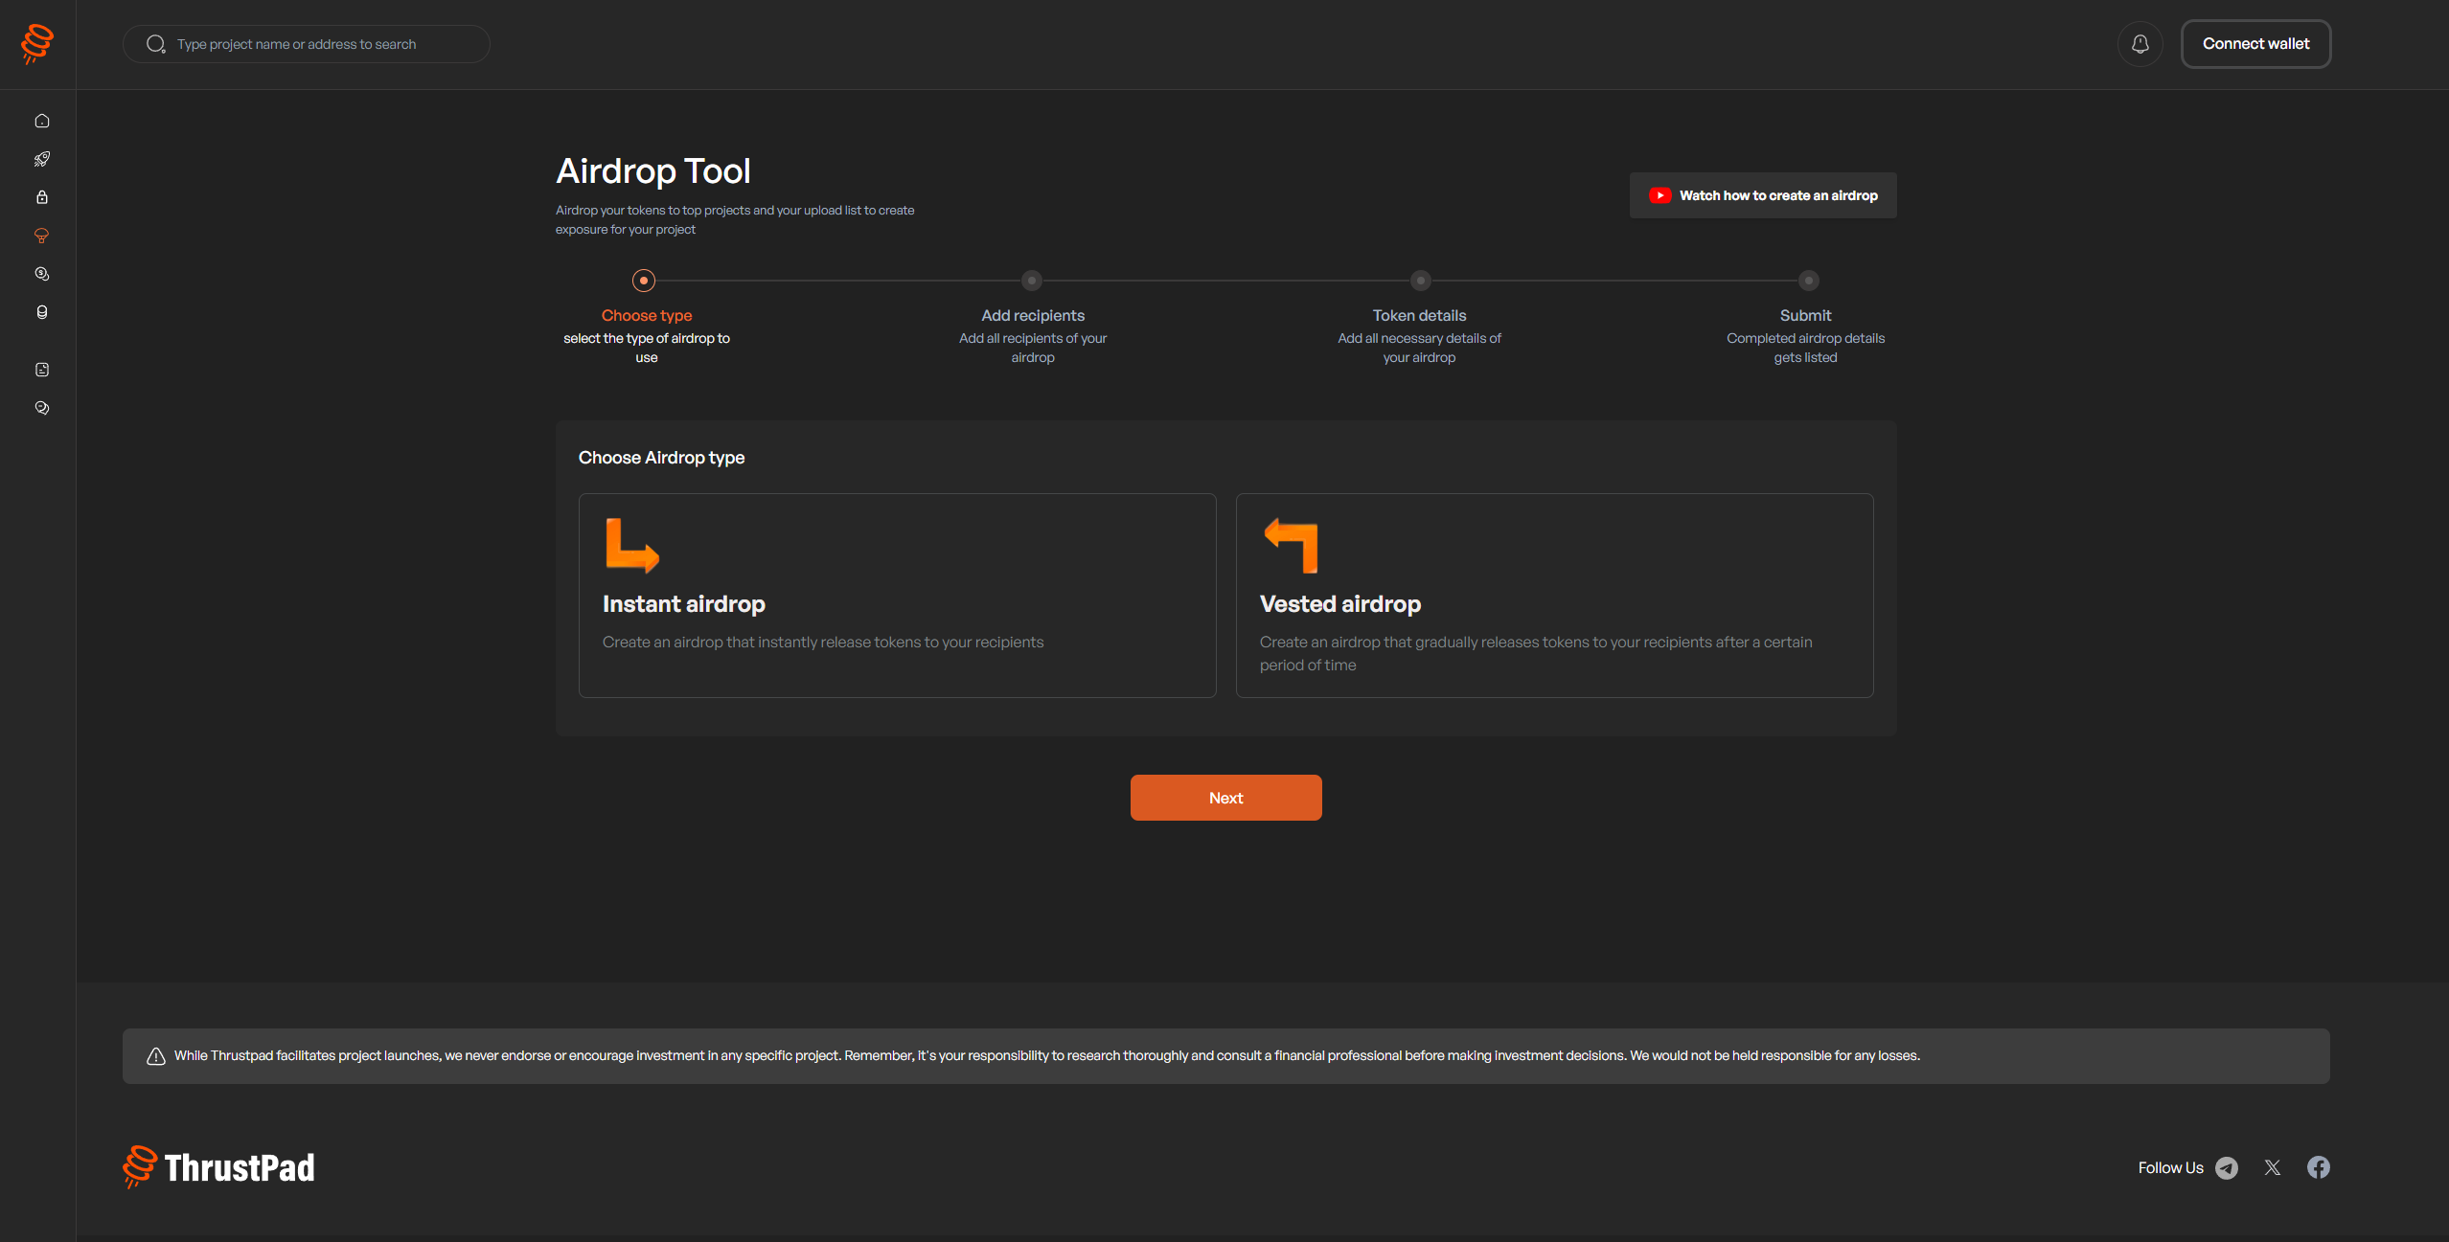The height and width of the screenshot is (1242, 2449).
Task: Open the padlock lock sidebar icon
Action: point(42,197)
